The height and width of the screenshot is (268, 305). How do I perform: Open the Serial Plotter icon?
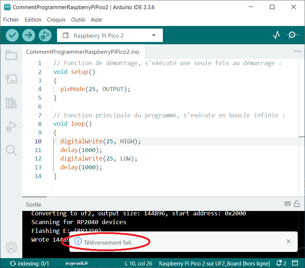(x=277, y=35)
